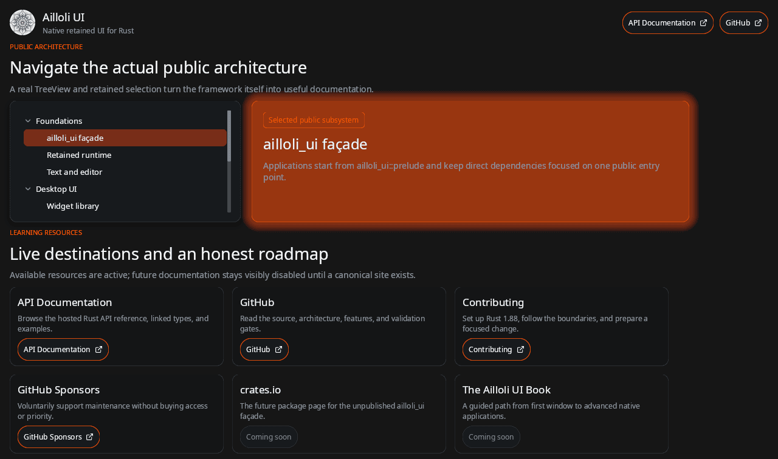Open the Contributing guide button
The width and height of the screenshot is (778, 459).
point(497,350)
